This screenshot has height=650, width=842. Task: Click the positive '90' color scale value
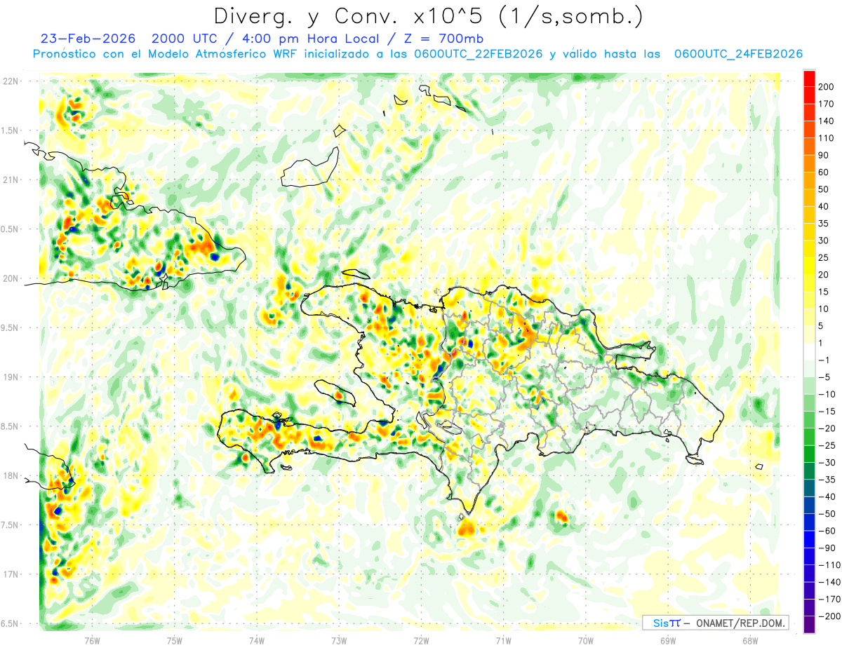pyautogui.click(x=824, y=156)
